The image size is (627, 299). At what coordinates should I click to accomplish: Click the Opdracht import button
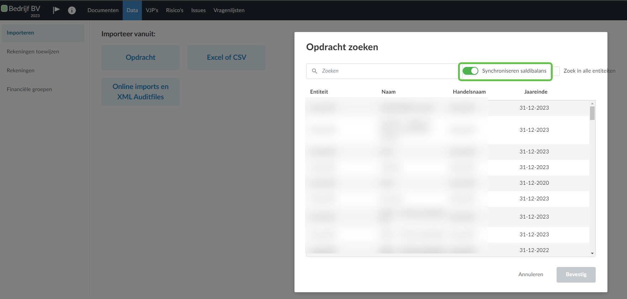click(140, 57)
